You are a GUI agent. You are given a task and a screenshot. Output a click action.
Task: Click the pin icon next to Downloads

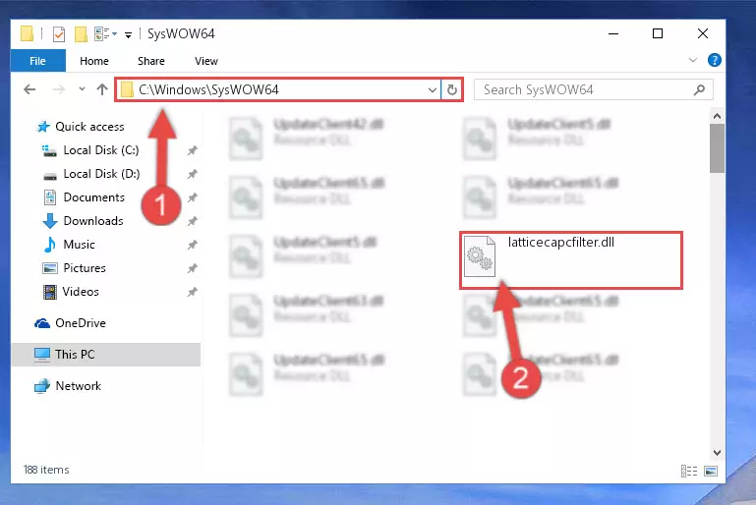(192, 221)
